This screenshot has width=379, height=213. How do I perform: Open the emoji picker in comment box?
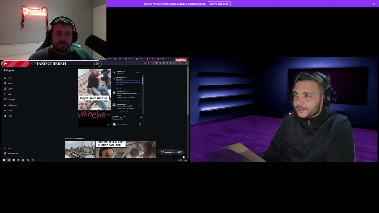click(140, 125)
